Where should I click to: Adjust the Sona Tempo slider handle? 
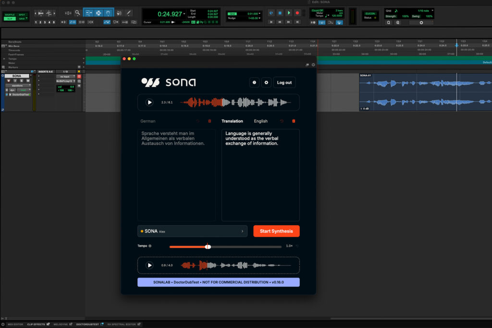(208, 247)
